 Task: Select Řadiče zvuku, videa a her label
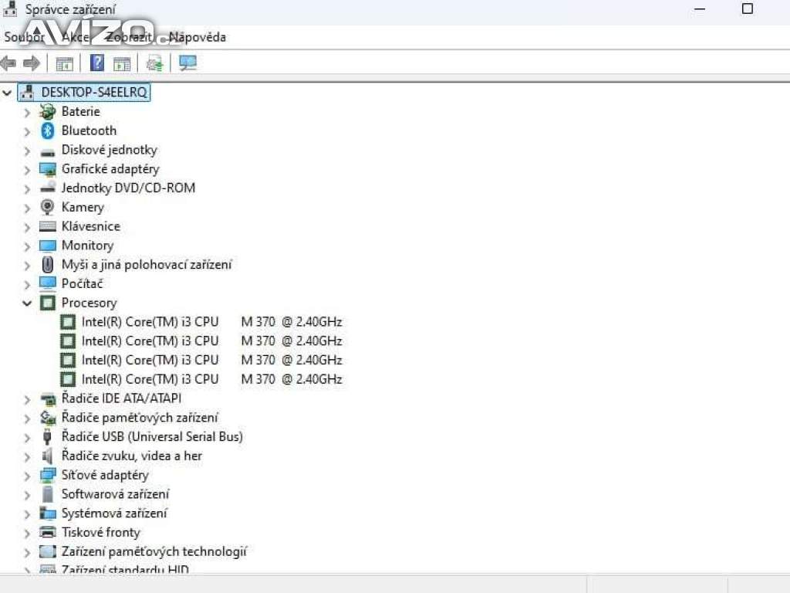coord(131,456)
